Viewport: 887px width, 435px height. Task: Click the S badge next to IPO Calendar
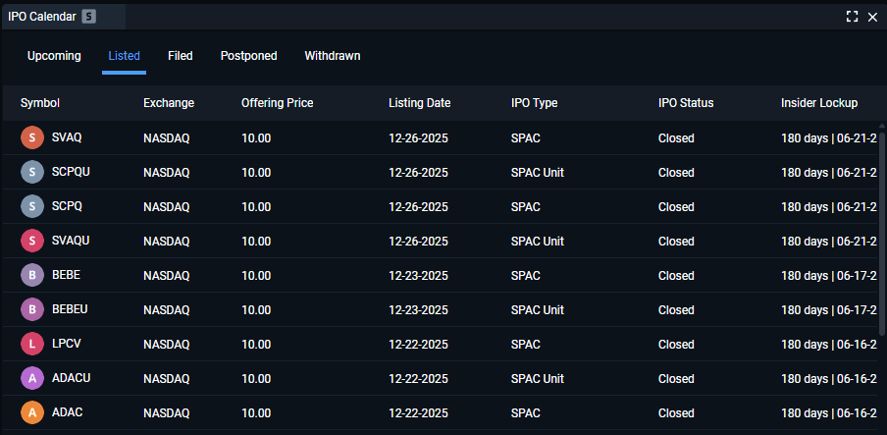pos(89,17)
